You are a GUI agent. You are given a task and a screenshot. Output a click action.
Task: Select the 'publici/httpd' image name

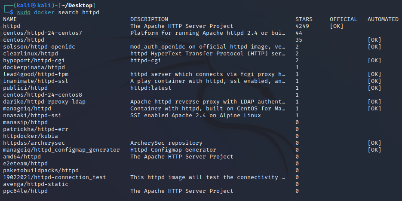click(25, 88)
